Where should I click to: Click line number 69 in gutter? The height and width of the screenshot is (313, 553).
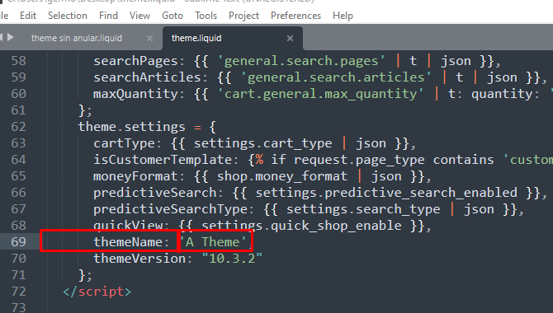(19, 242)
